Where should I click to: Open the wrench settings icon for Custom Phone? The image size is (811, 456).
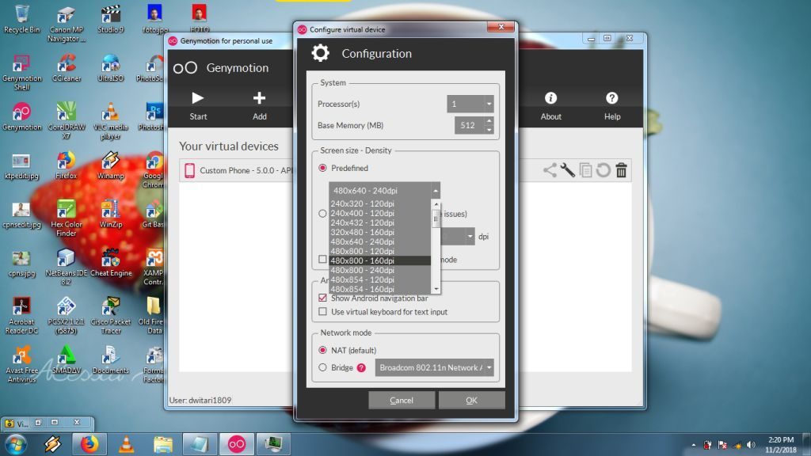click(x=567, y=170)
